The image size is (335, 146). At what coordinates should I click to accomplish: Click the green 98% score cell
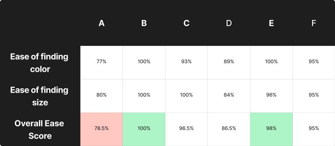[x=271, y=128]
